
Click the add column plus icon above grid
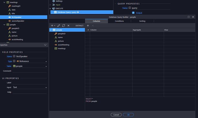[x=88, y=25]
